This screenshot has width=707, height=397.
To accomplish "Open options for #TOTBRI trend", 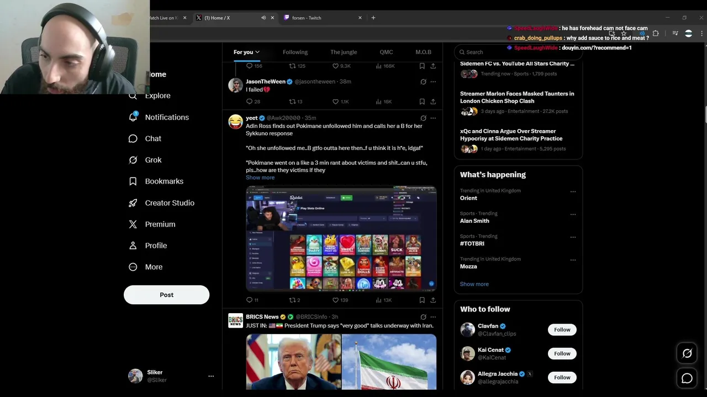I will tap(573, 237).
